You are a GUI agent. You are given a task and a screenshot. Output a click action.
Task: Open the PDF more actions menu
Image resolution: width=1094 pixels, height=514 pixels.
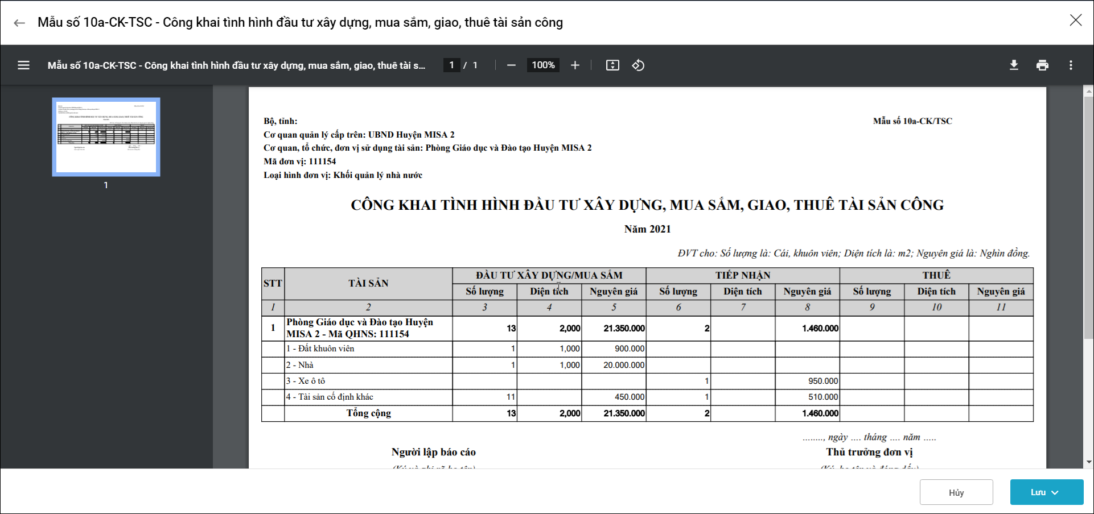point(1071,65)
